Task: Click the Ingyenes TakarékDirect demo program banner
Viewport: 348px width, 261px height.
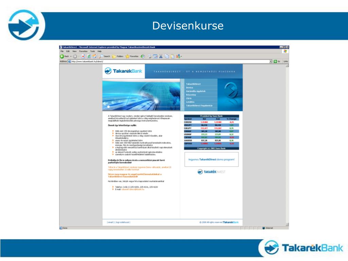Action: pyautogui.click(x=211, y=159)
